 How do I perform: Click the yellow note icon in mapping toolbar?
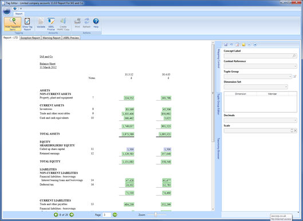tap(243, 45)
